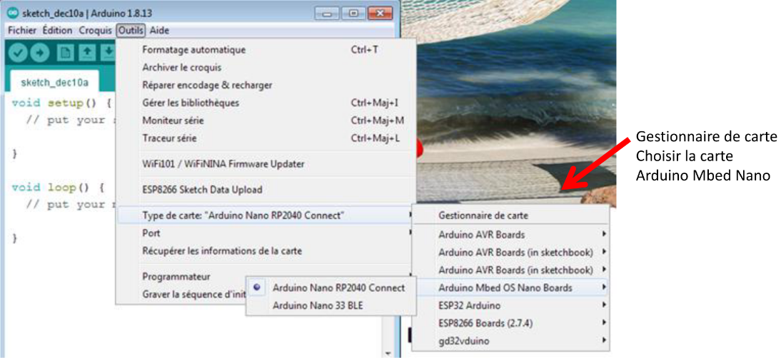
Task: Select Arduino Nano 33 BLE board
Action: point(331,306)
